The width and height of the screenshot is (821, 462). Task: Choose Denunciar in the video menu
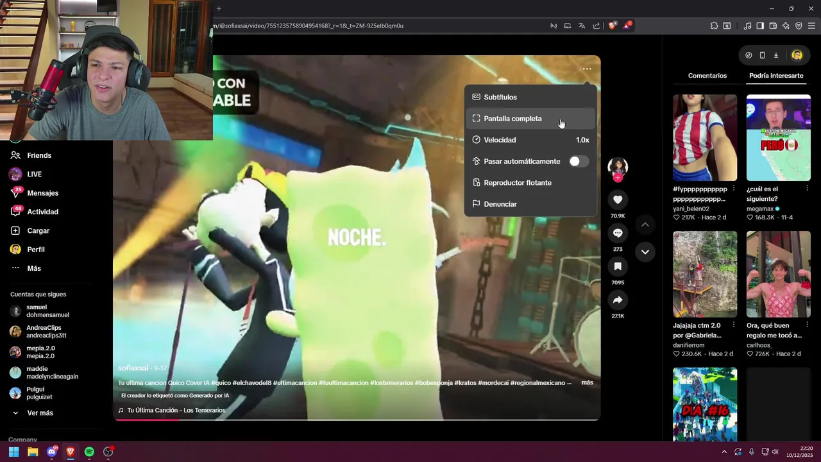tap(530, 204)
